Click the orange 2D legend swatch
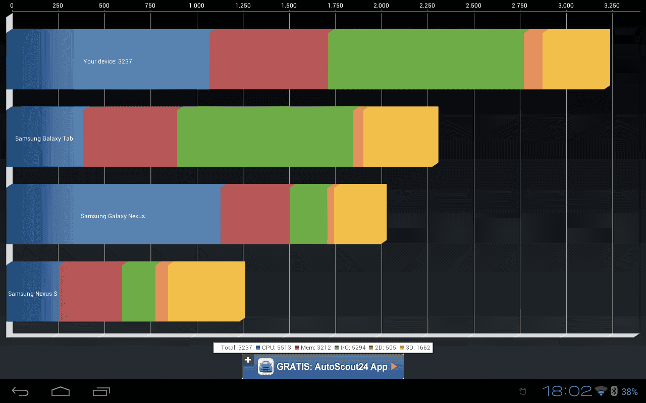 pyautogui.click(x=371, y=348)
